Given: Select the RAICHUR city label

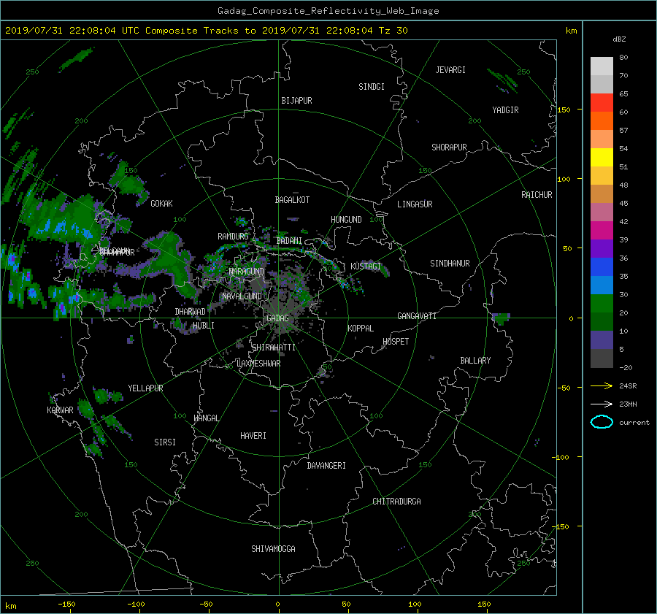Looking at the screenshot, I should tap(537, 195).
